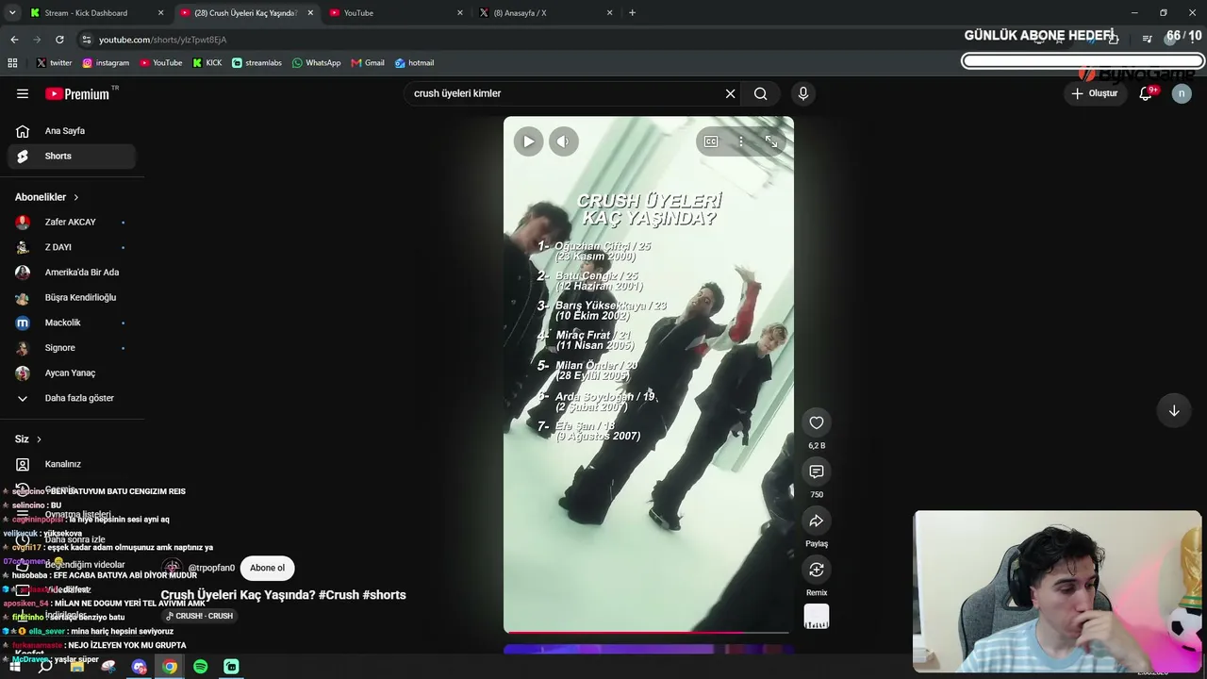Open the CRUSH! - CRUSH sound chip

(x=199, y=616)
